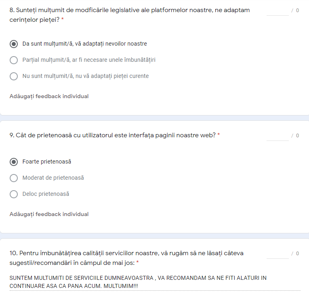Screen dimensions: 309x298
Task: Click the red required asterisk on question 10
Action: (x=137, y=262)
